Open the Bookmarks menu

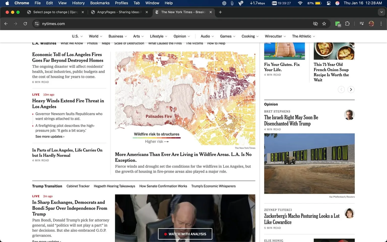(x=100, y=3)
